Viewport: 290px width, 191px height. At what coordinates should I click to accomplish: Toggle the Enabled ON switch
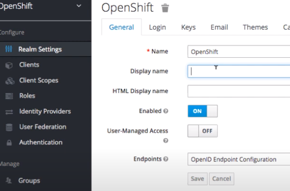(203, 111)
